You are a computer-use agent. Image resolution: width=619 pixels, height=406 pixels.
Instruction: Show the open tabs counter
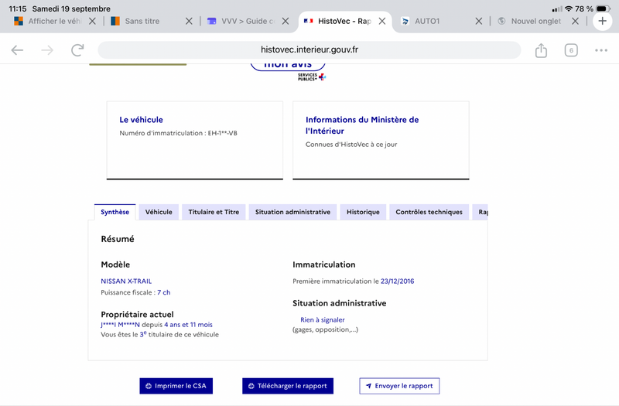[571, 50]
